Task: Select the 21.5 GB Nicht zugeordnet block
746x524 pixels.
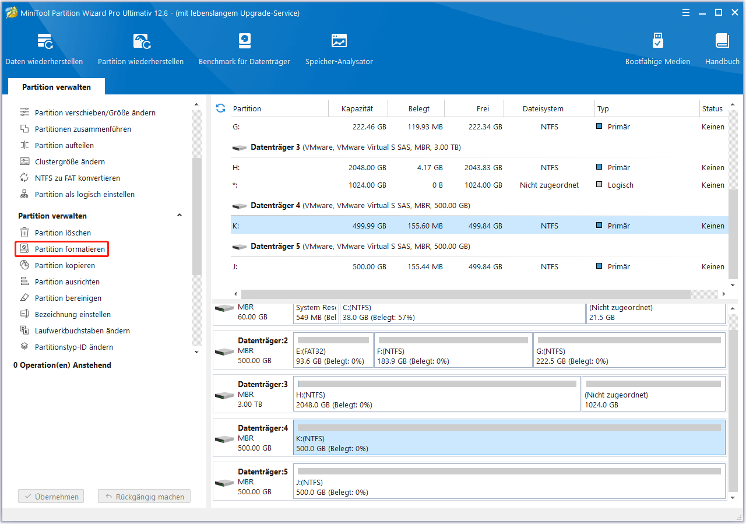Action: coord(656,312)
